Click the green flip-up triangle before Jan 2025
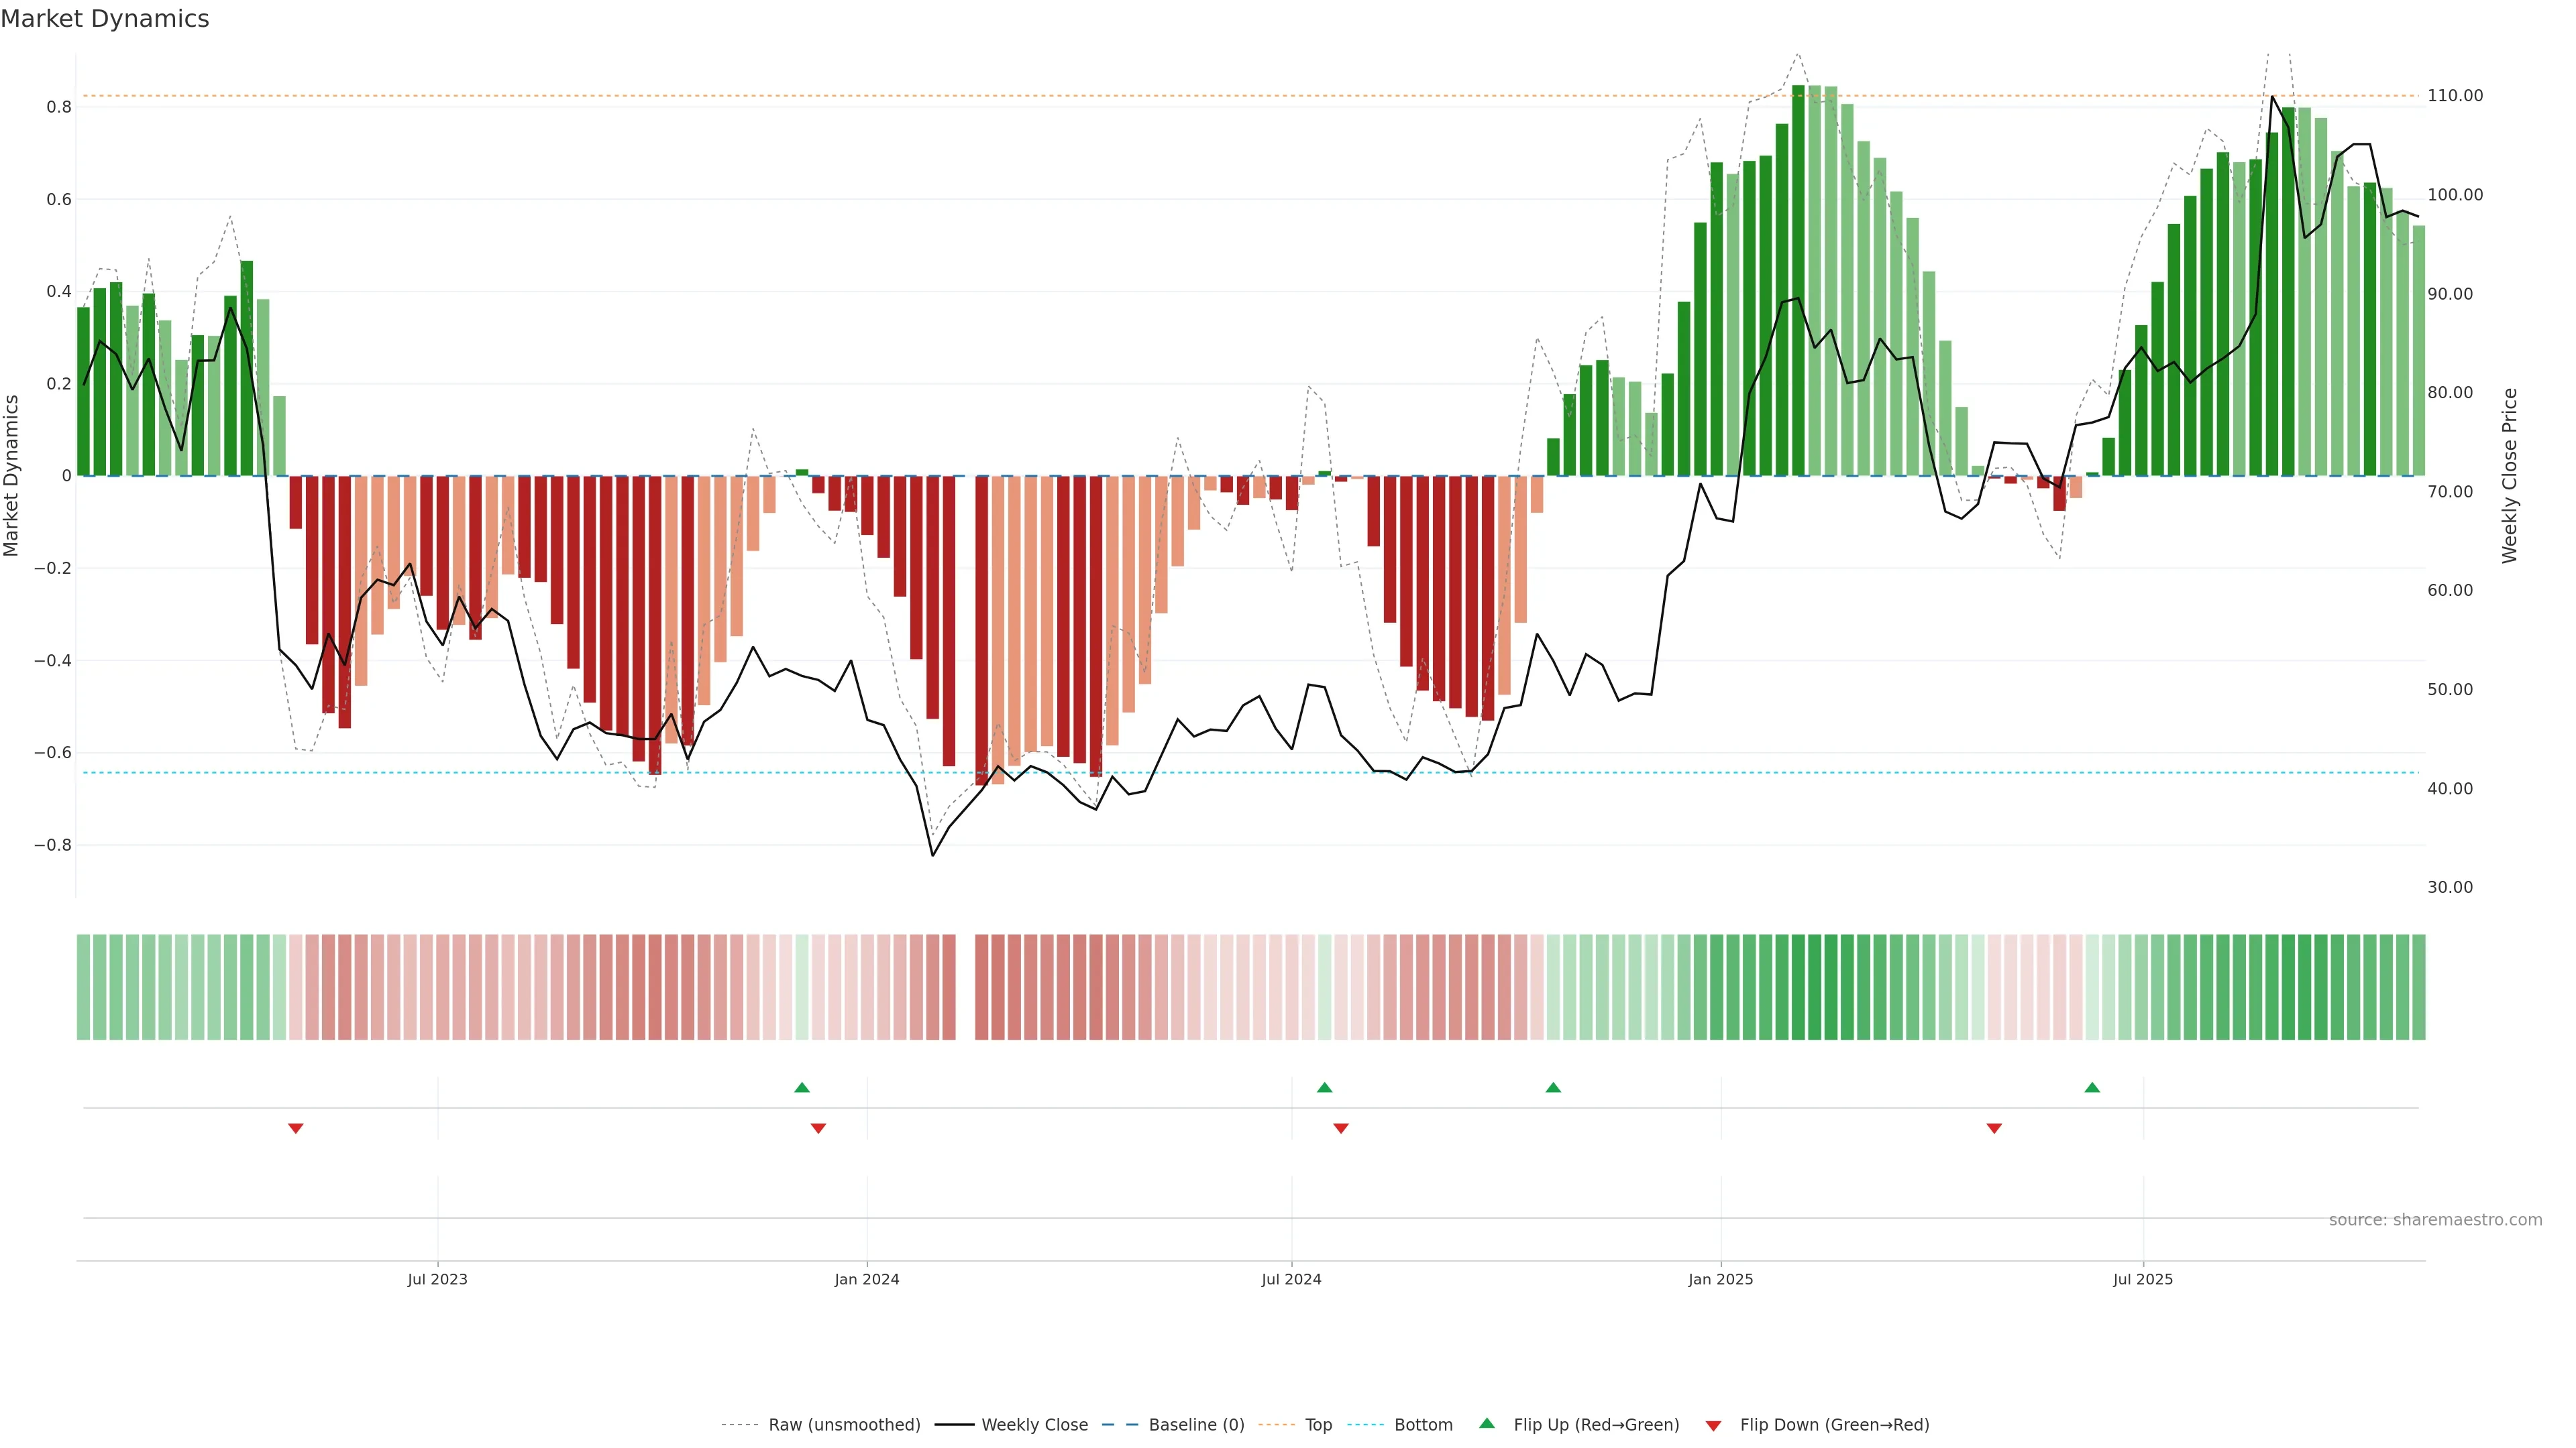Screen dimensions: 2576x1448 [x=1553, y=1087]
